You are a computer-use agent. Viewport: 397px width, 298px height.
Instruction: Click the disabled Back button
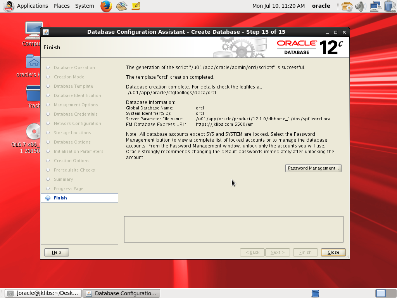point(252,252)
